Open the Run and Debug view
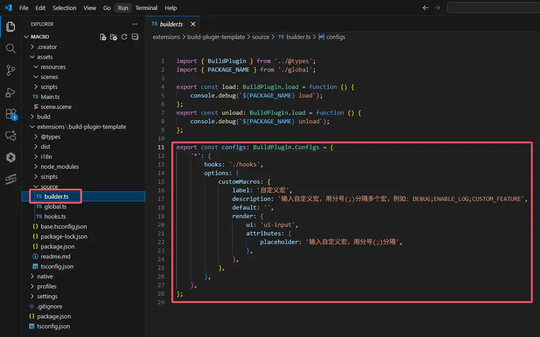This screenshot has height=337, width=540. 10,92
